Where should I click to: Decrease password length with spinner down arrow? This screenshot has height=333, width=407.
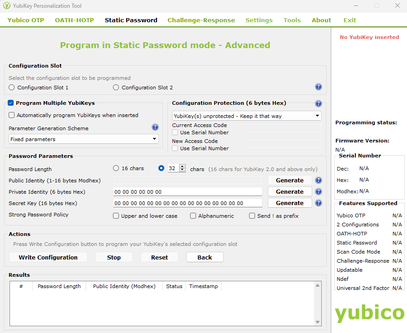(182, 170)
